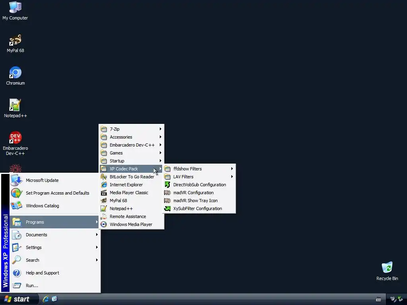Click Internet Explorer icon in Programs menu

coord(104,185)
